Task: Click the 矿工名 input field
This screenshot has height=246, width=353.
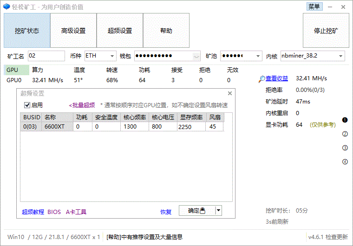Action: [46, 56]
